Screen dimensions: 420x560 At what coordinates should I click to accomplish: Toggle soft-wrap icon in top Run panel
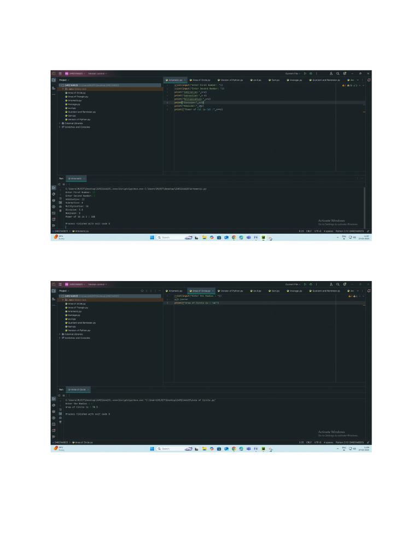60,198
